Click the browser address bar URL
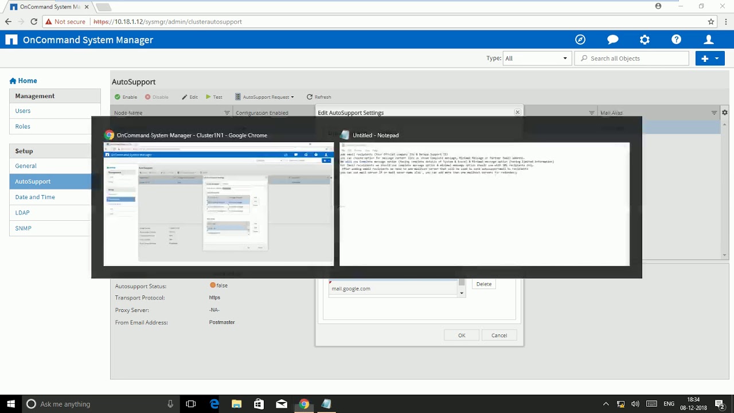This screenshot has width=734, height=413. coord(167,22)
